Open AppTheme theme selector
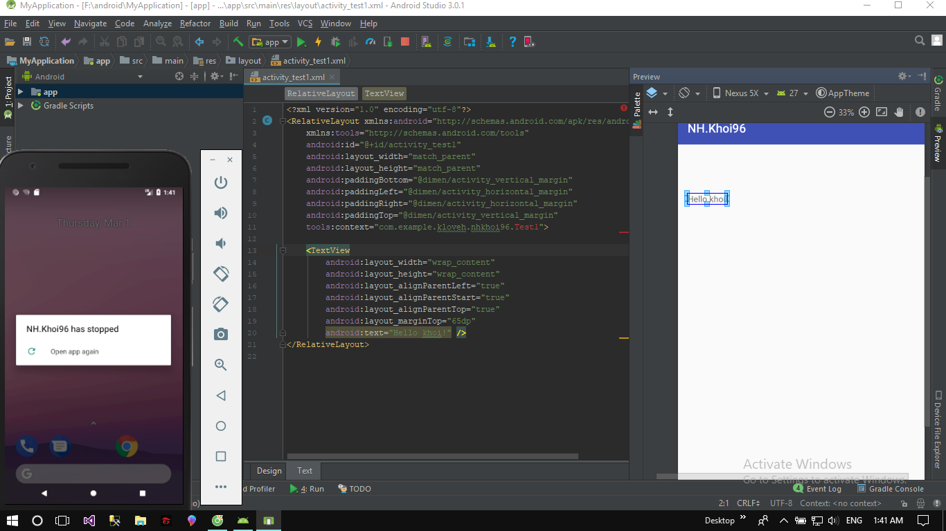Screen dimensions: 946x531 click(x=843, y=93)
